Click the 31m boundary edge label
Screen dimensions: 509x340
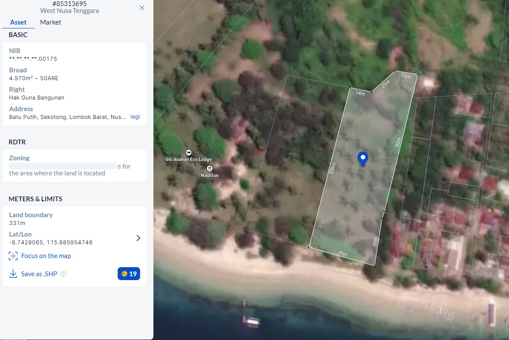pyautogui.click(x=375, y=242)
